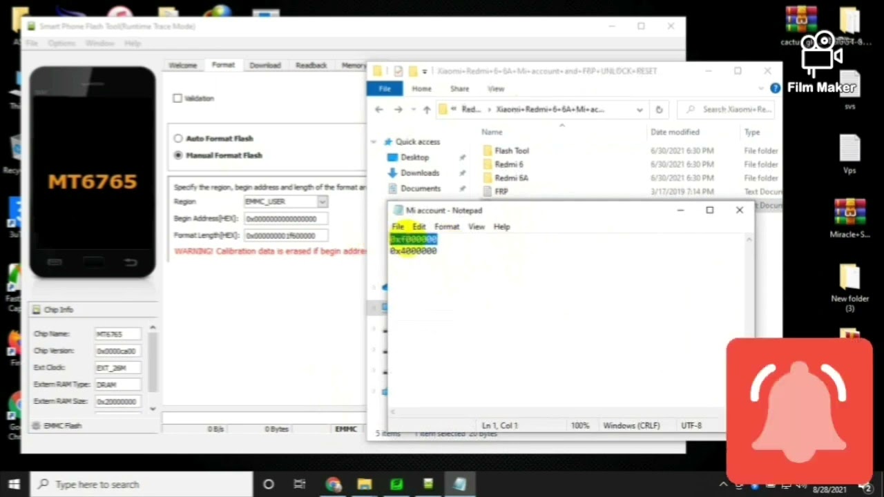Viewport: 884px width, 497px height.
Task: Open Notepad's Format menu
Action: click(x=447, y=226)
